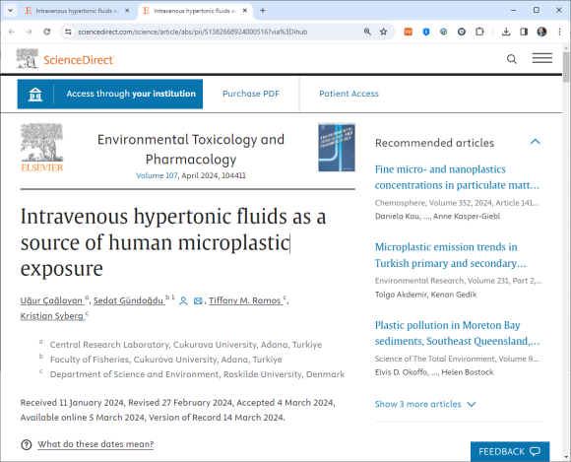The height and width of the screenshot is (462, 571).
Task: Open the Volume 107 link
Action: tap(157, 175)
